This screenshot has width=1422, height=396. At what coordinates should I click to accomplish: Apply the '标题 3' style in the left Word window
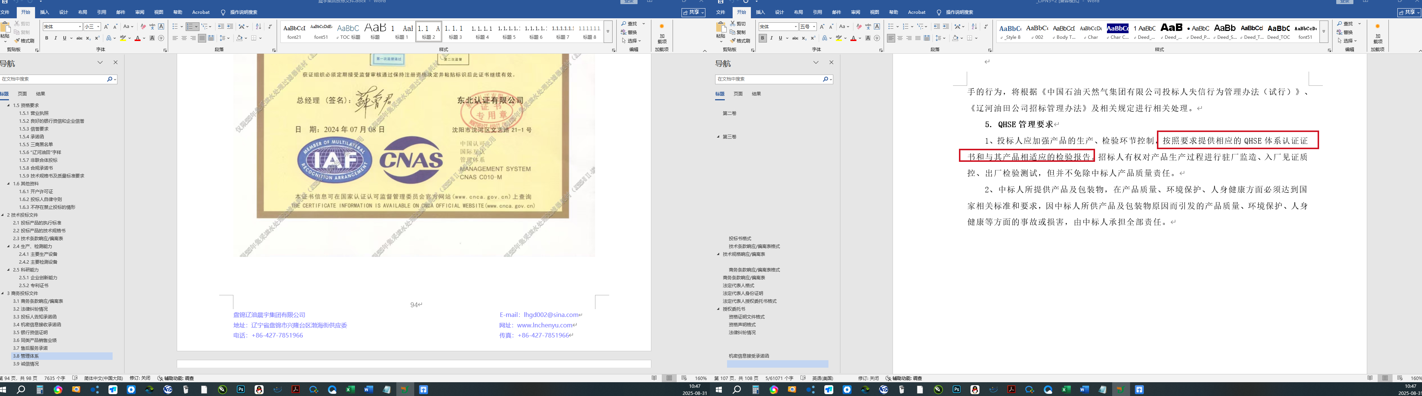455,31
